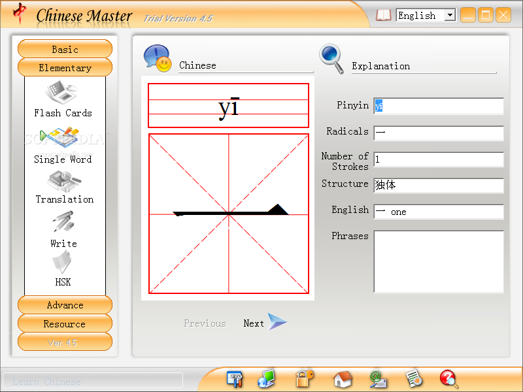
Task: Click the Learn Chinese status field
Action: pos(93,381)
